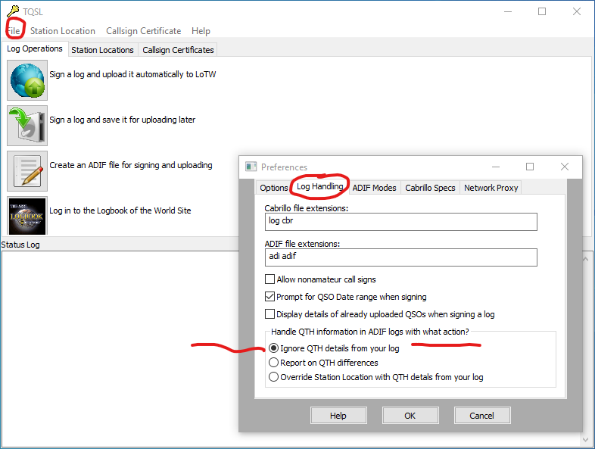Viewport: 595px width, 449px height.
Task: Close the TQSL main window
Action: 576,11
